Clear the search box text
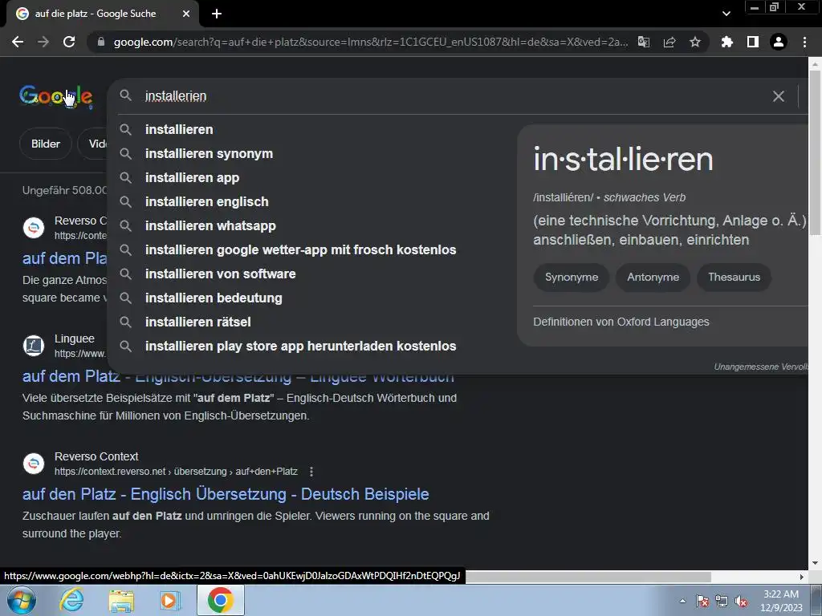 (x=779, y=96)
